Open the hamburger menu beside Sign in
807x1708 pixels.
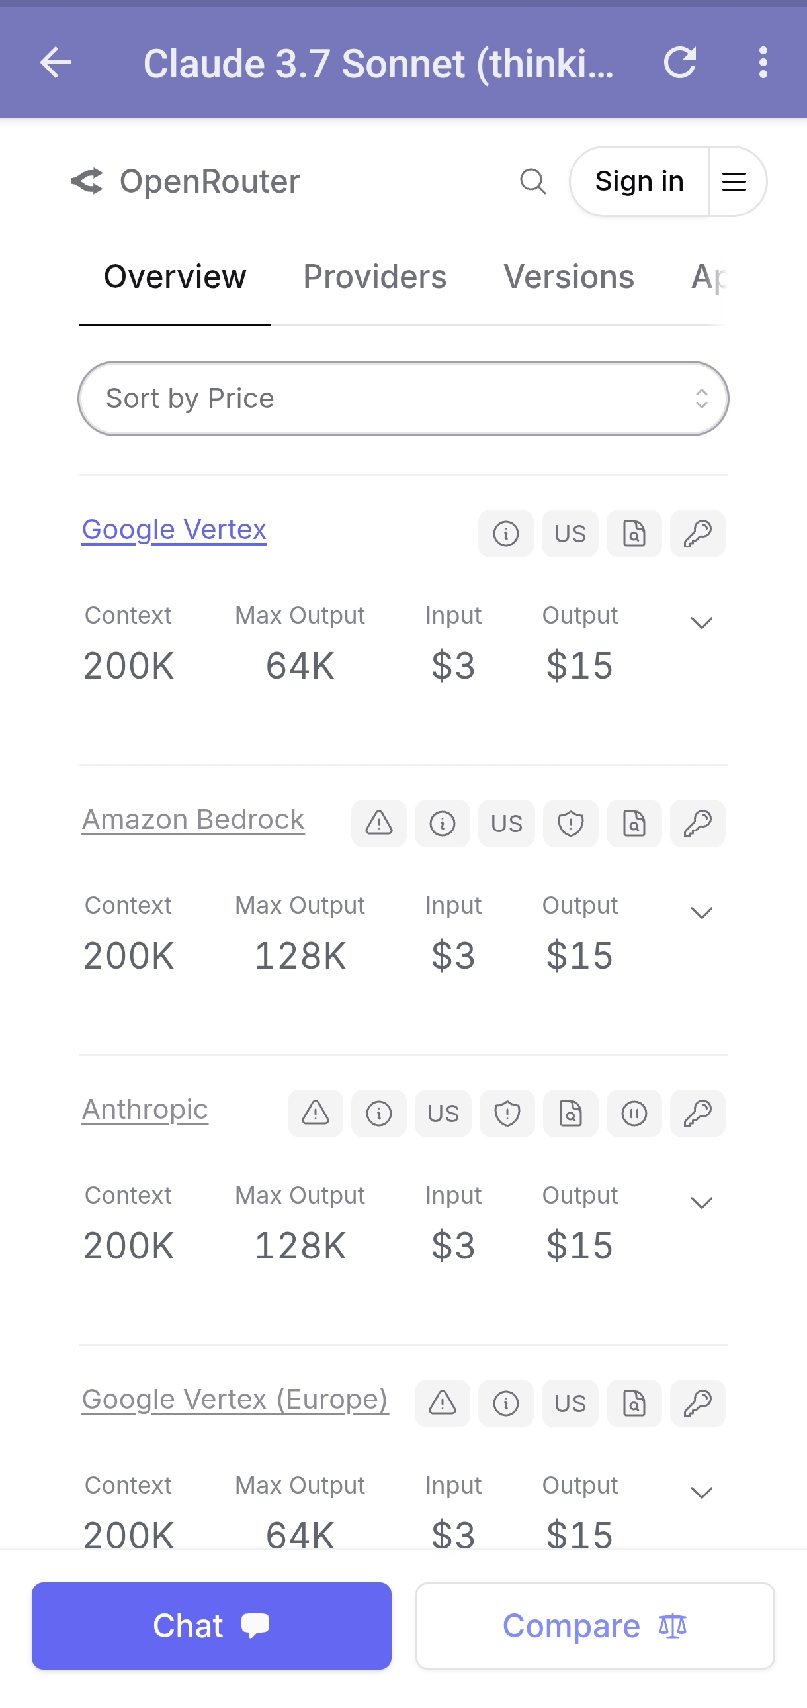735,181
